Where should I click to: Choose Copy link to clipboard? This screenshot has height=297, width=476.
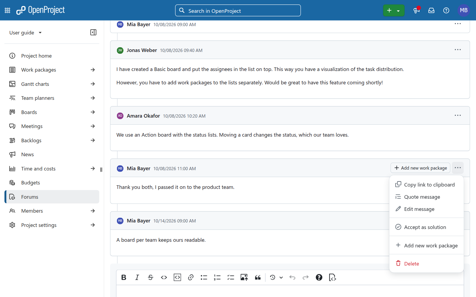pyautogui.click(x=426, y=185)
